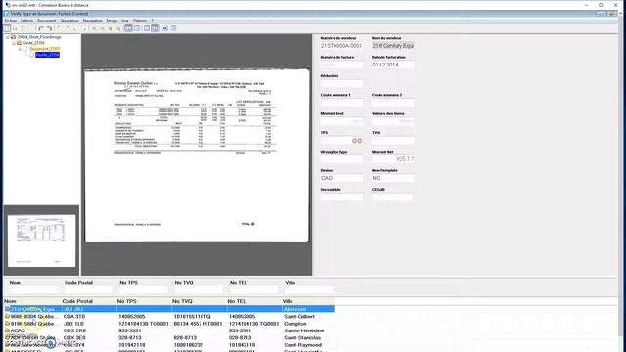
Task: Click the folder icon next to the Unité node
Action: pos(20,43)
